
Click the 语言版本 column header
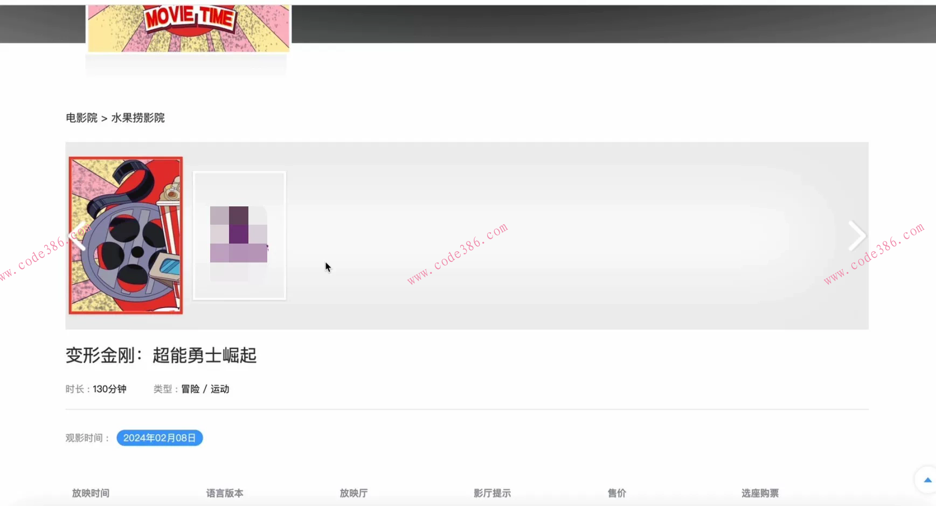pos(225,493)
